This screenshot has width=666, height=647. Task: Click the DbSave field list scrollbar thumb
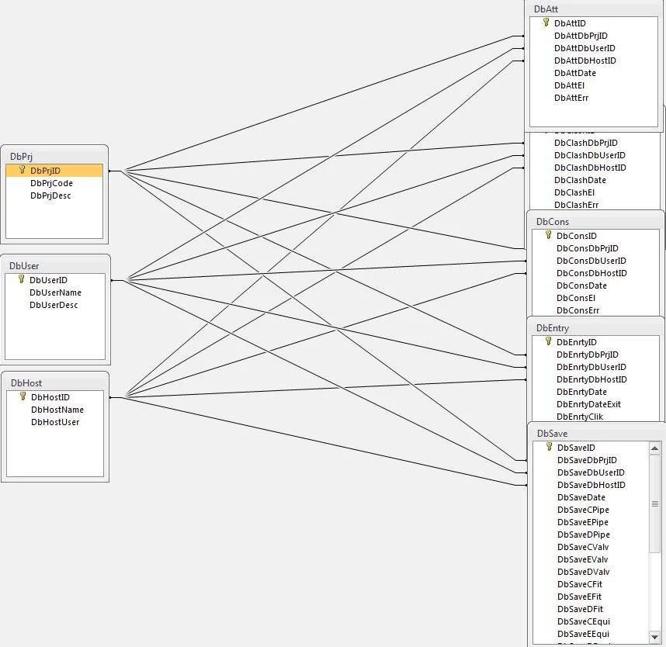(x=654, y=504)
